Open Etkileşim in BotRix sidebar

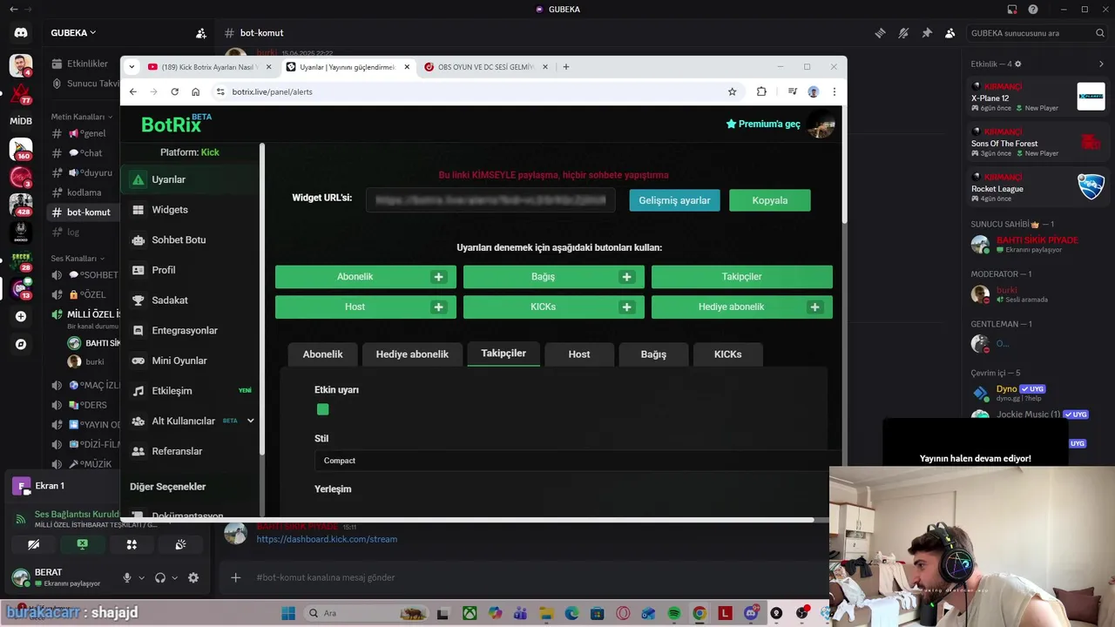tap(191, 391)
